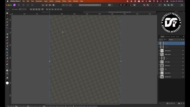Select the View (hand) tool
Screen dimensions: 190x107
click(x=7, y=13)
